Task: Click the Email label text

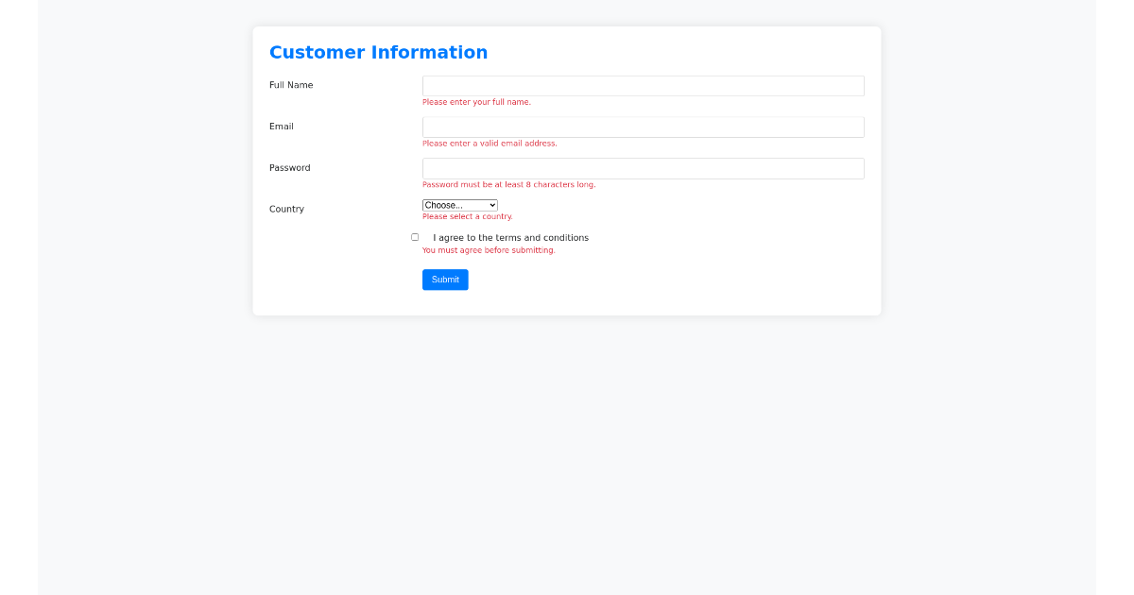Action: pyautogui.click(x=282, y=127)
